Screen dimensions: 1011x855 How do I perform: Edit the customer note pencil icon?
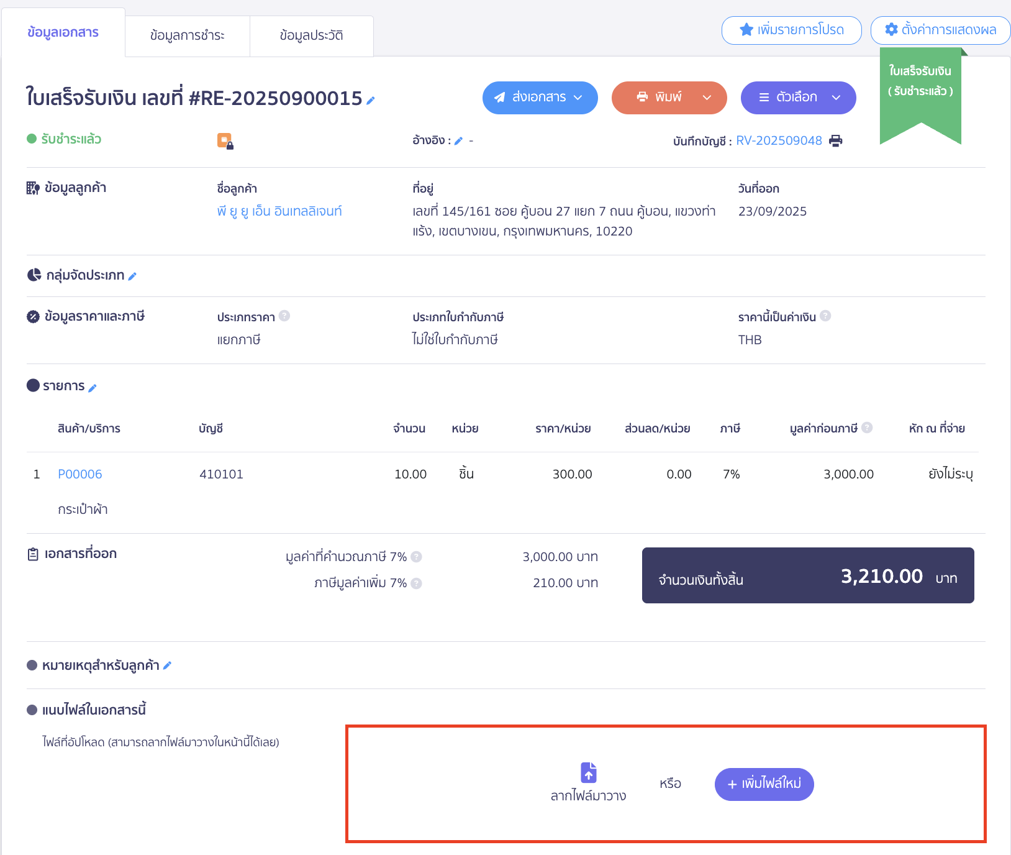pyautogui.click(x=167, y=665)
